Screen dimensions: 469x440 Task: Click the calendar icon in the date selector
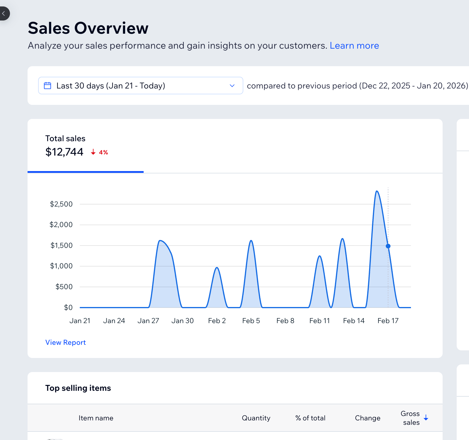coord(48,86)
